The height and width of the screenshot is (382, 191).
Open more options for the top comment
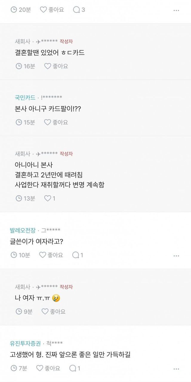coord(176,10)
